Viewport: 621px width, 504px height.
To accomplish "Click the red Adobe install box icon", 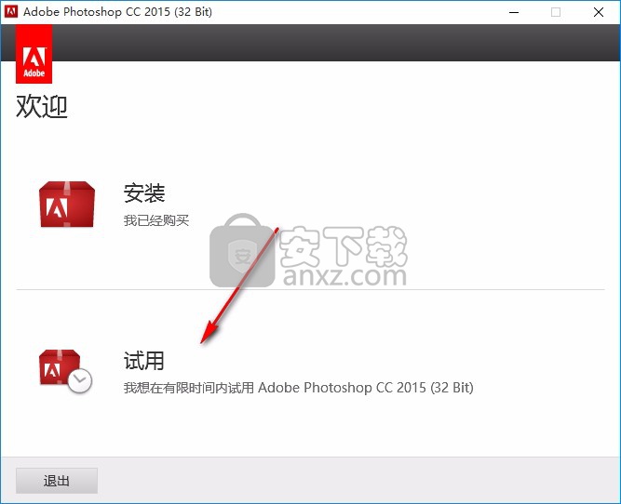I will [67, 205].
